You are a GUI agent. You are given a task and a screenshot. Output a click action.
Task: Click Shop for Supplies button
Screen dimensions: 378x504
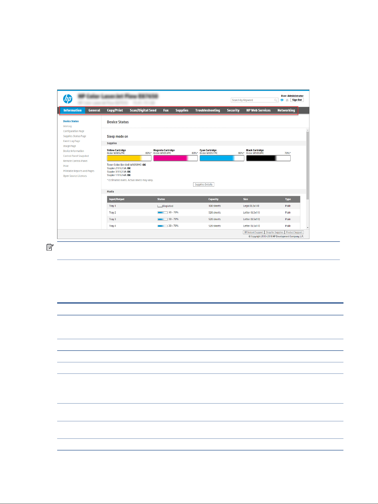coord(275,232)
